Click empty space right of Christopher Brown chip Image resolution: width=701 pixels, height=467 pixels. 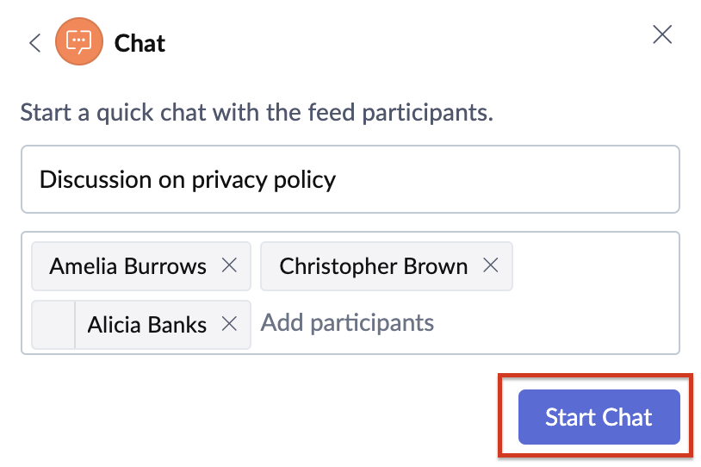click(594, 265)
